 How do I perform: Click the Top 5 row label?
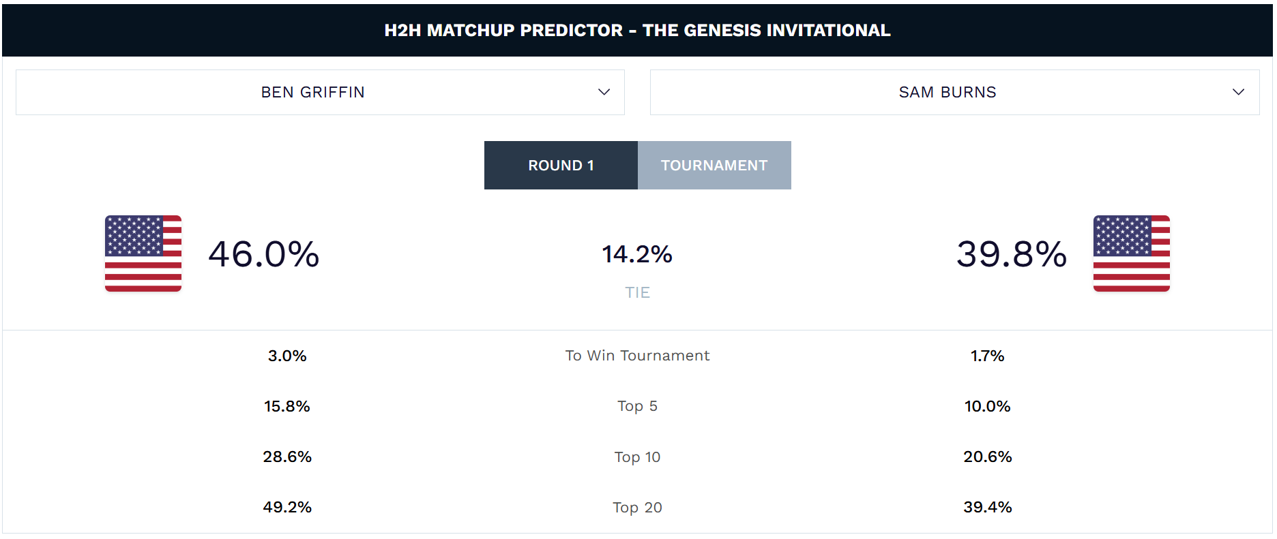pos(637,406)
